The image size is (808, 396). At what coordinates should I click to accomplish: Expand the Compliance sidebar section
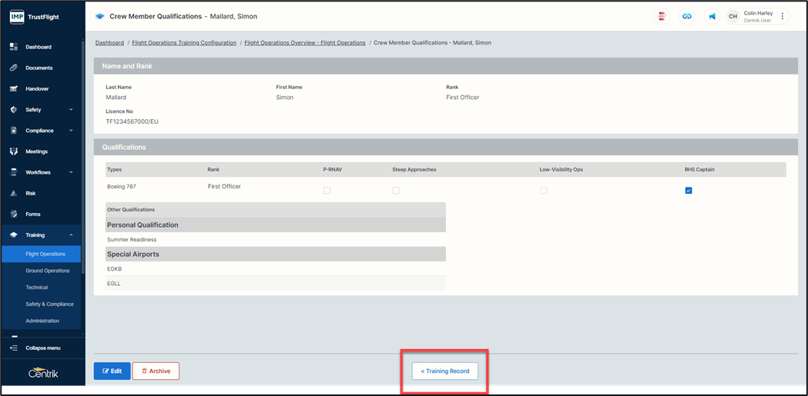pyautogui.click(x=71, y=131)
